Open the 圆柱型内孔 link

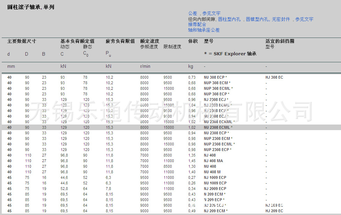(x=229, y=19)
